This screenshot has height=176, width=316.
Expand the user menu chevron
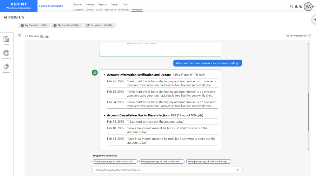(314, 7)
